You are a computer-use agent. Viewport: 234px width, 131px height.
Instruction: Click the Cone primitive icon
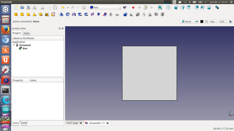35,14
